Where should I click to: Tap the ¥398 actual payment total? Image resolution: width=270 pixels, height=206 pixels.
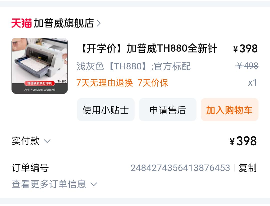pos(243,141)
